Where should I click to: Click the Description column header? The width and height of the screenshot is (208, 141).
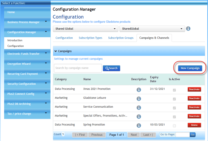[x=139, y=79]
